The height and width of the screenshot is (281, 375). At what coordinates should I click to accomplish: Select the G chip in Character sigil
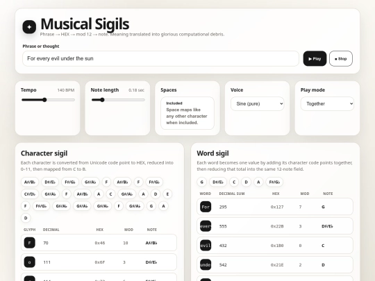(x=151, y=206)
